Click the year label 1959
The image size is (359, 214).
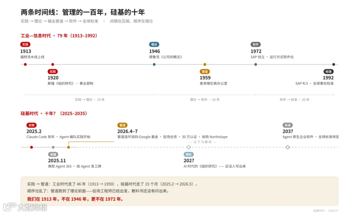coord(205,78)
